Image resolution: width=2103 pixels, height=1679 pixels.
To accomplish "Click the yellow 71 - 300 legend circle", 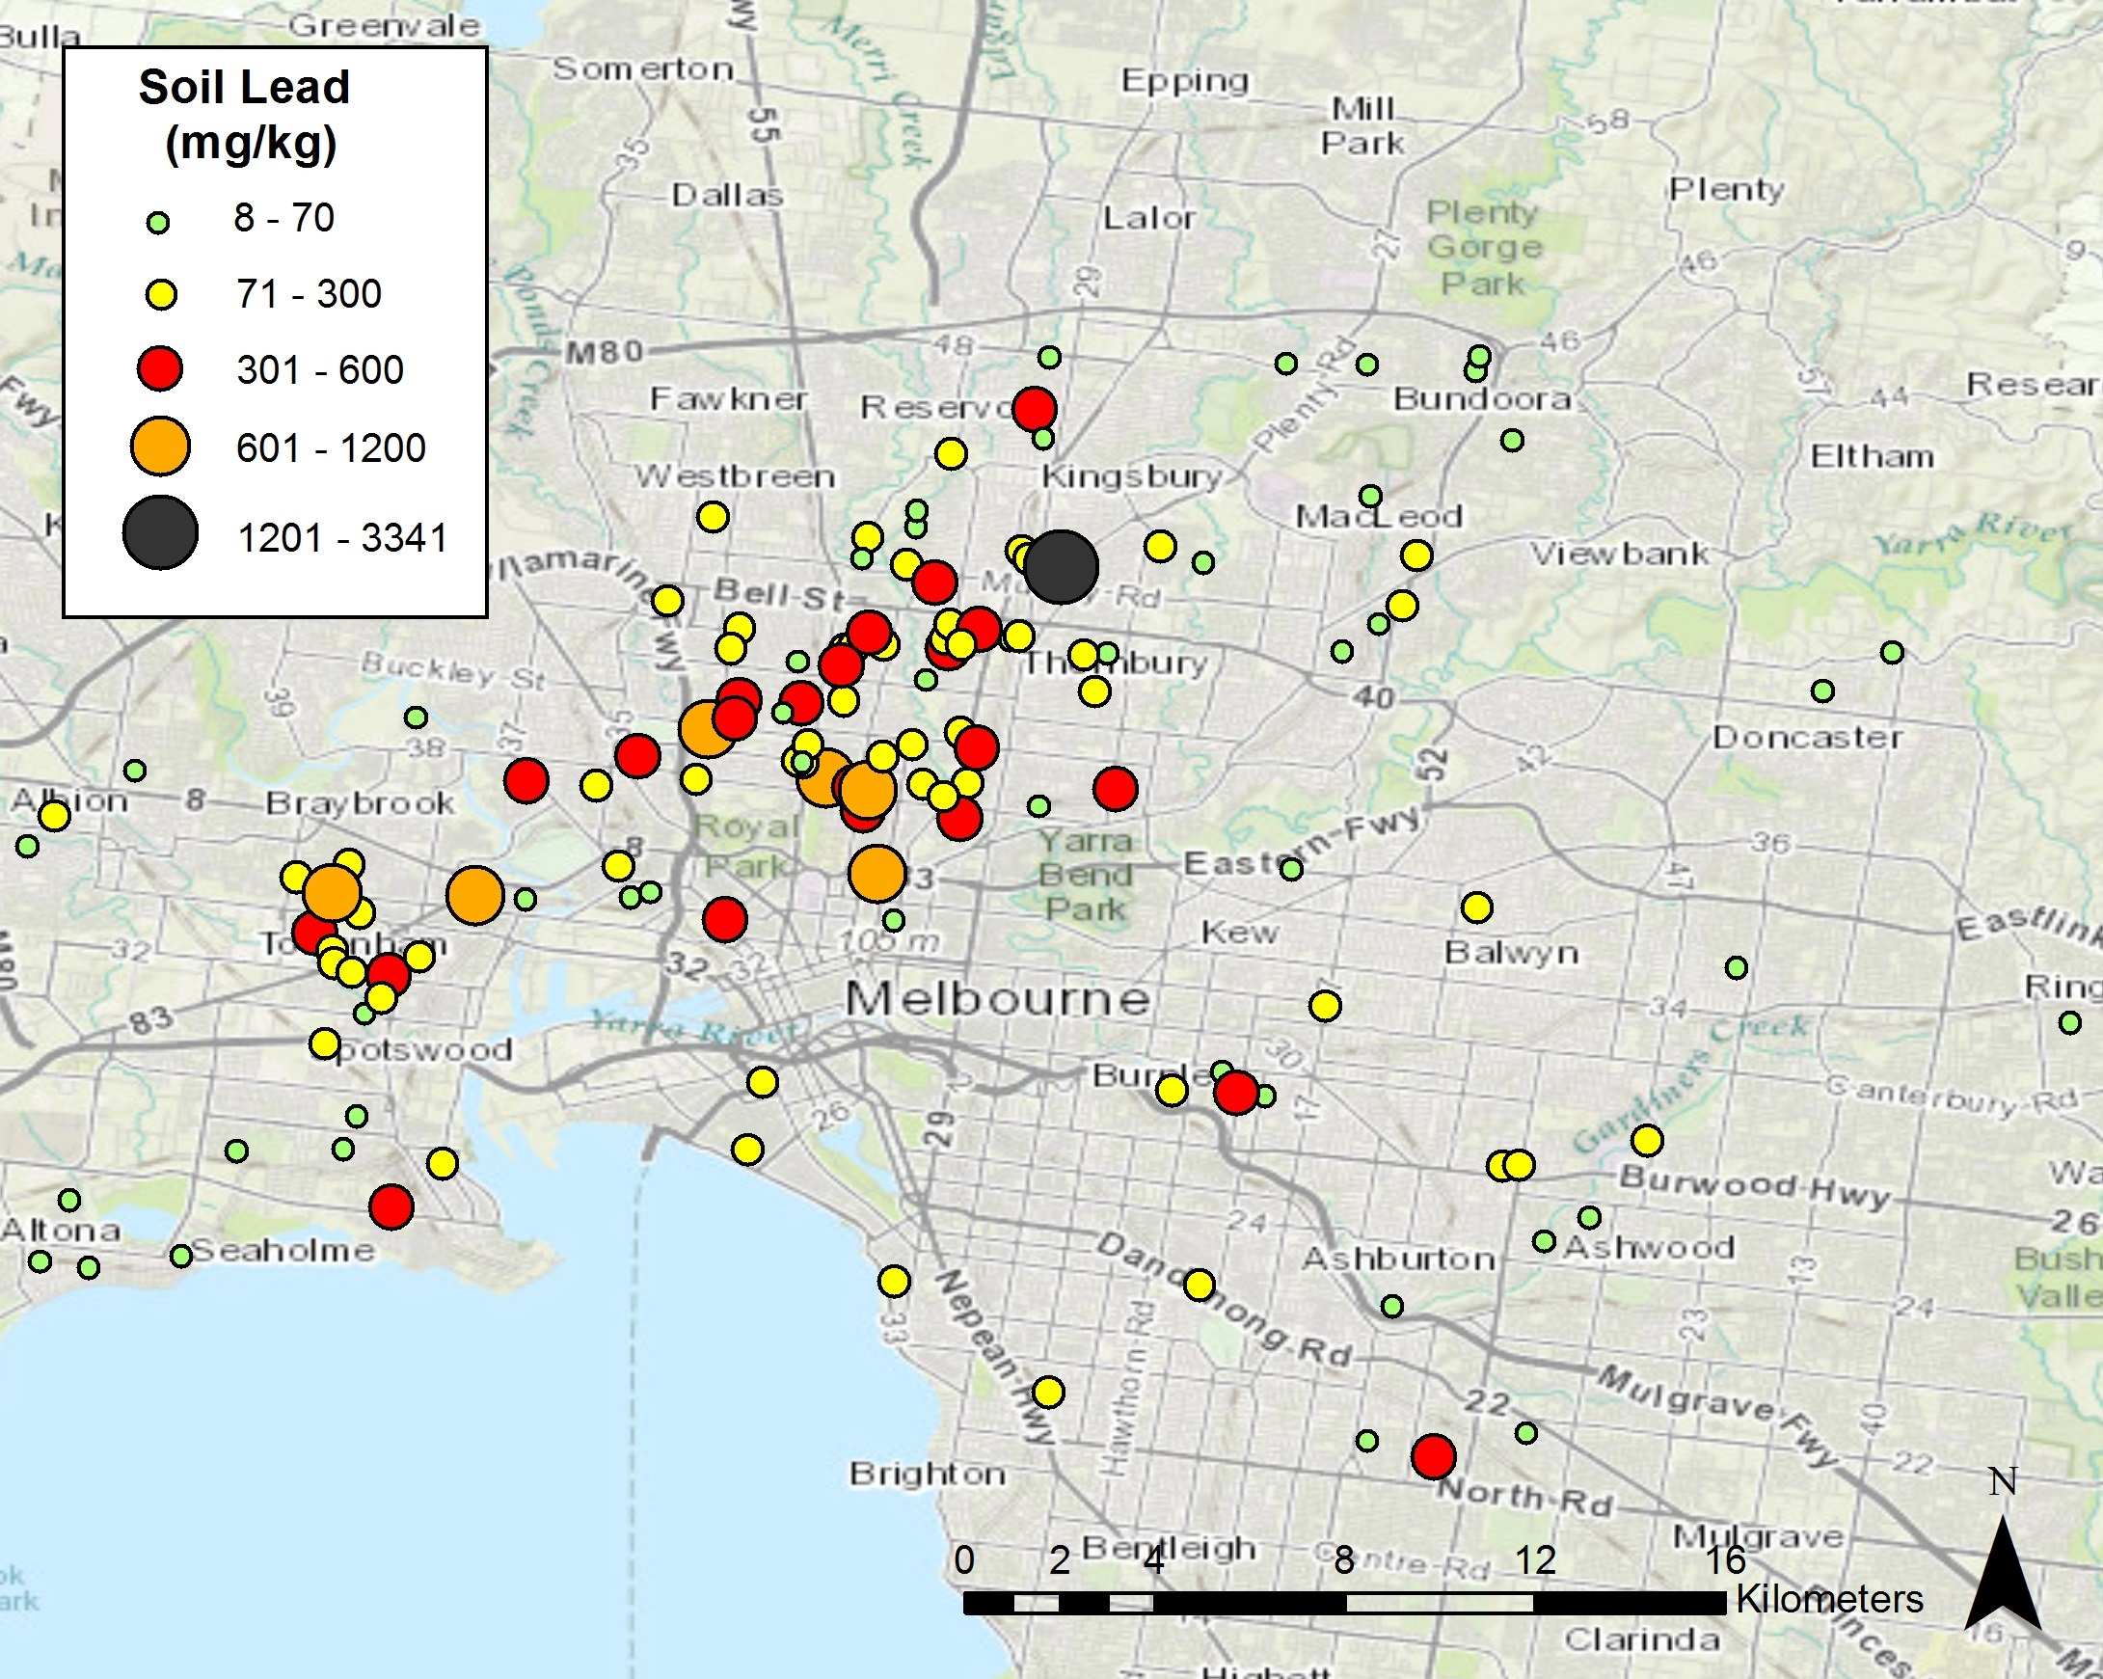I will coord(161,295).
